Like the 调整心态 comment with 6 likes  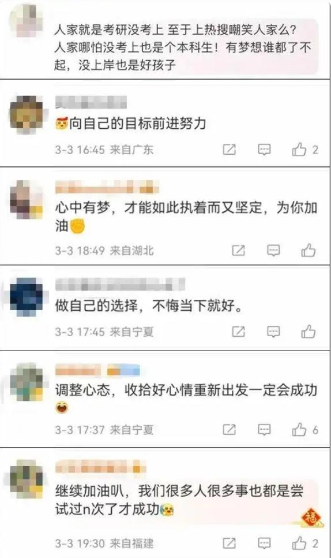pyautogui.click(x=299, y=430)
